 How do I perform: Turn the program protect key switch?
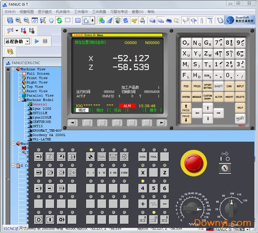(225, 168)
